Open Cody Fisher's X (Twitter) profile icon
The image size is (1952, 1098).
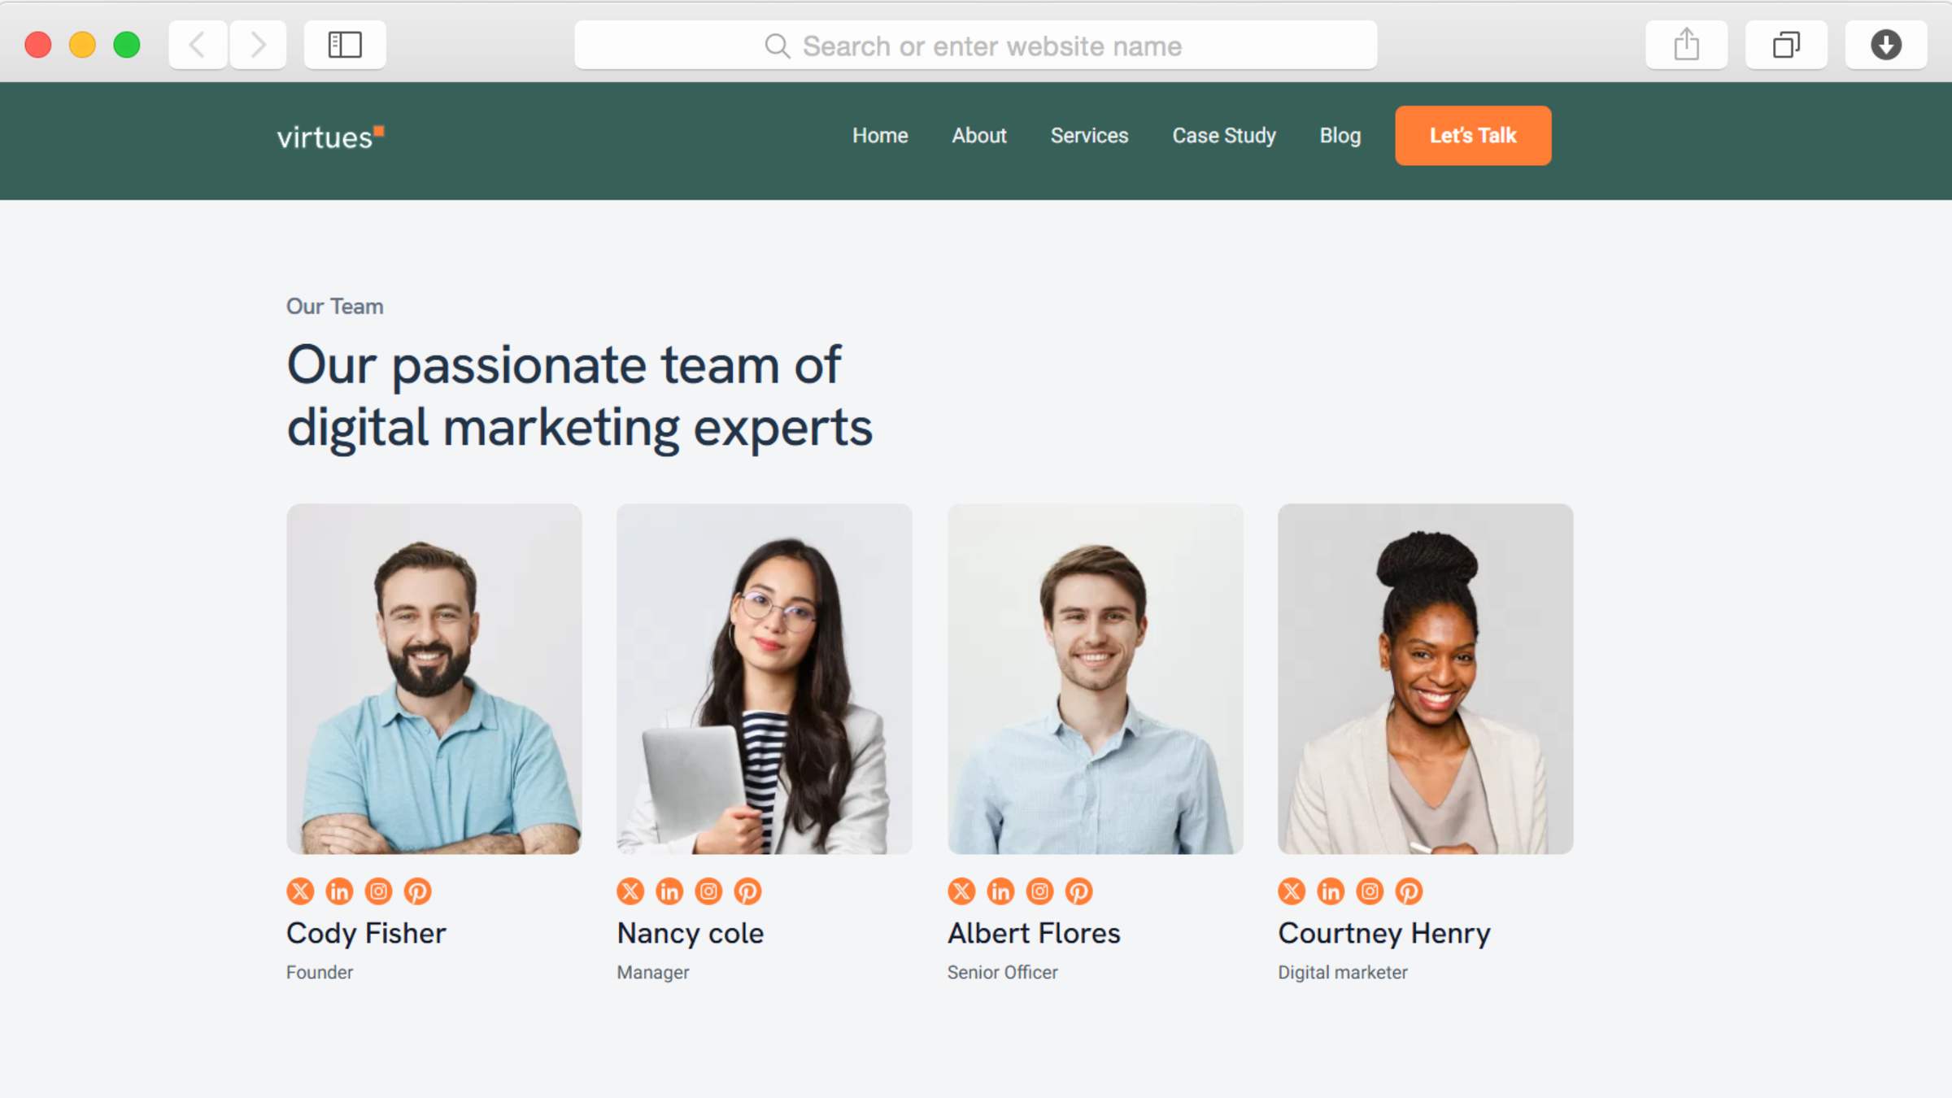click(300, 891)
